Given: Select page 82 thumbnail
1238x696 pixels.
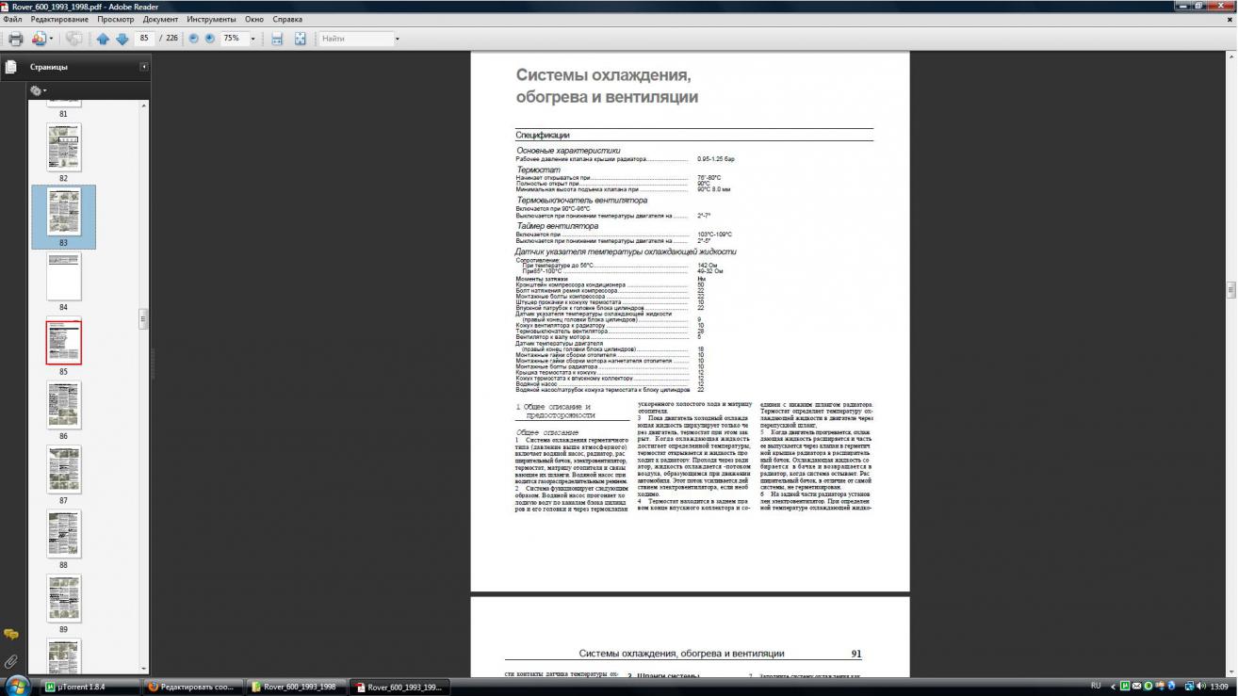Looking at the screenshot, I should (63, 147).
